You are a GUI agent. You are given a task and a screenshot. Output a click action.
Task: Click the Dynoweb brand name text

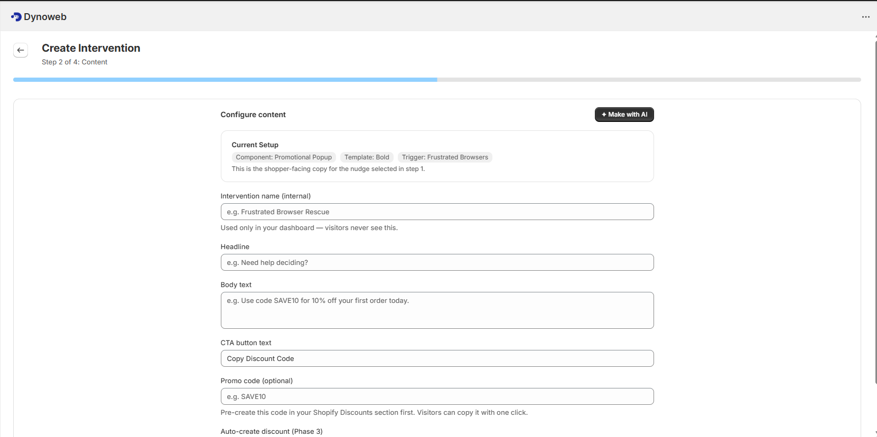point(45,17)
